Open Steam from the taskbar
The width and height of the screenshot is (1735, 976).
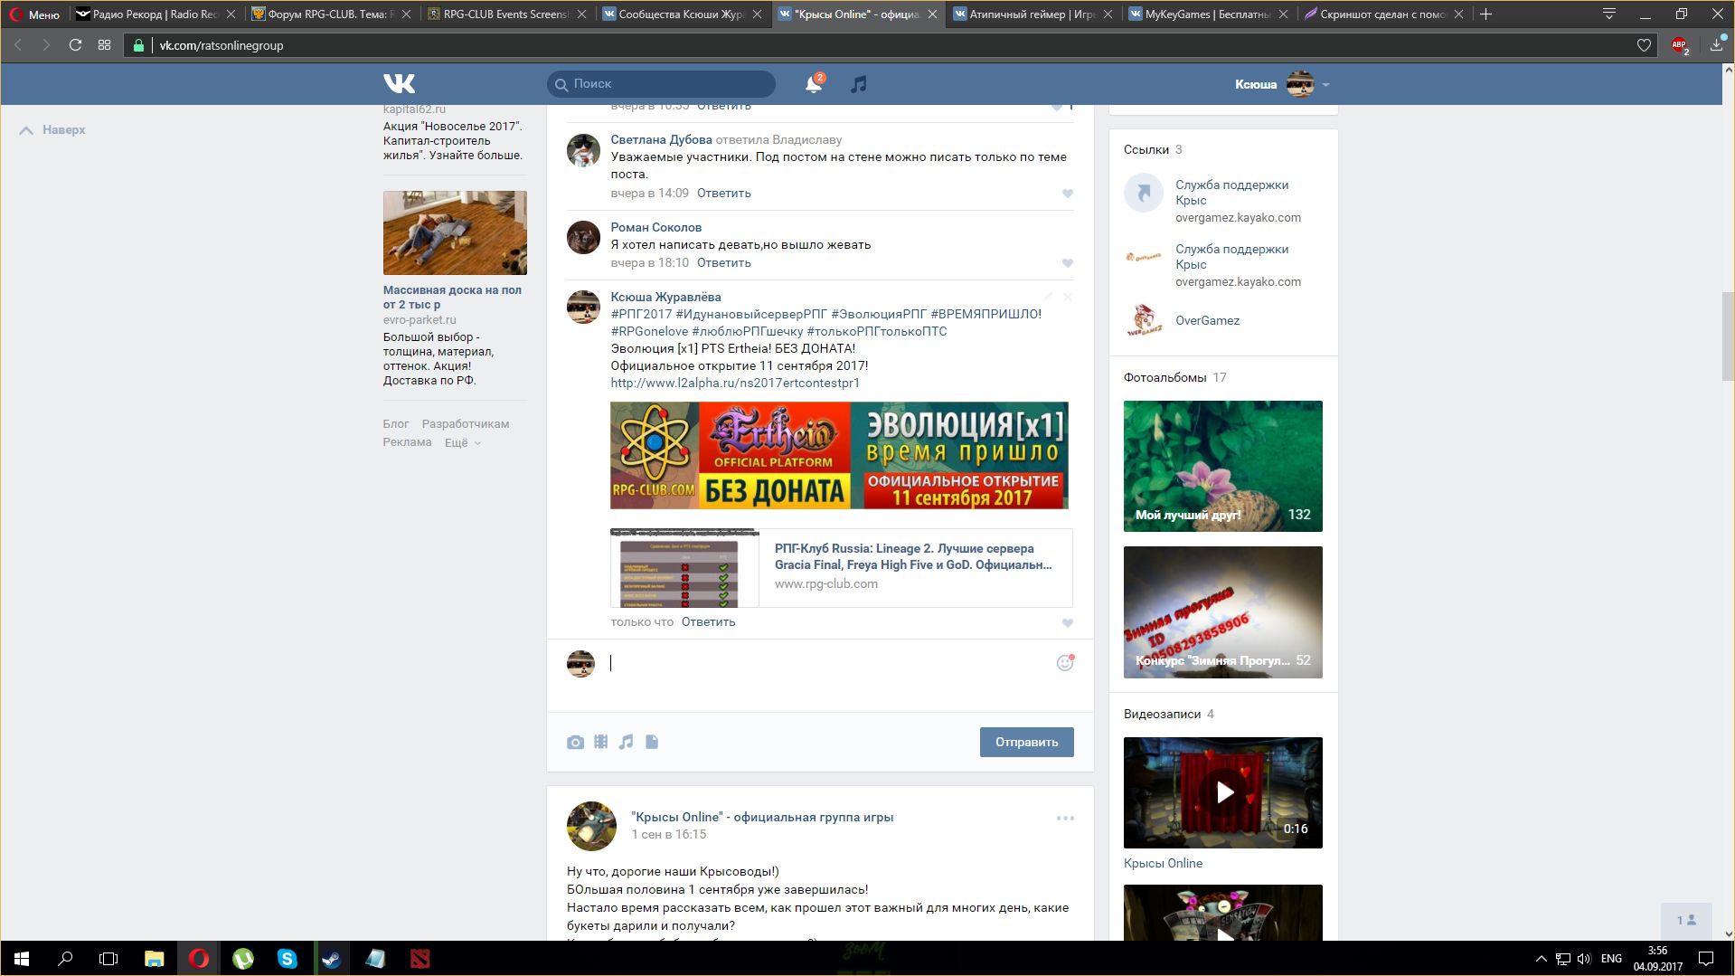tap(331, 959)
